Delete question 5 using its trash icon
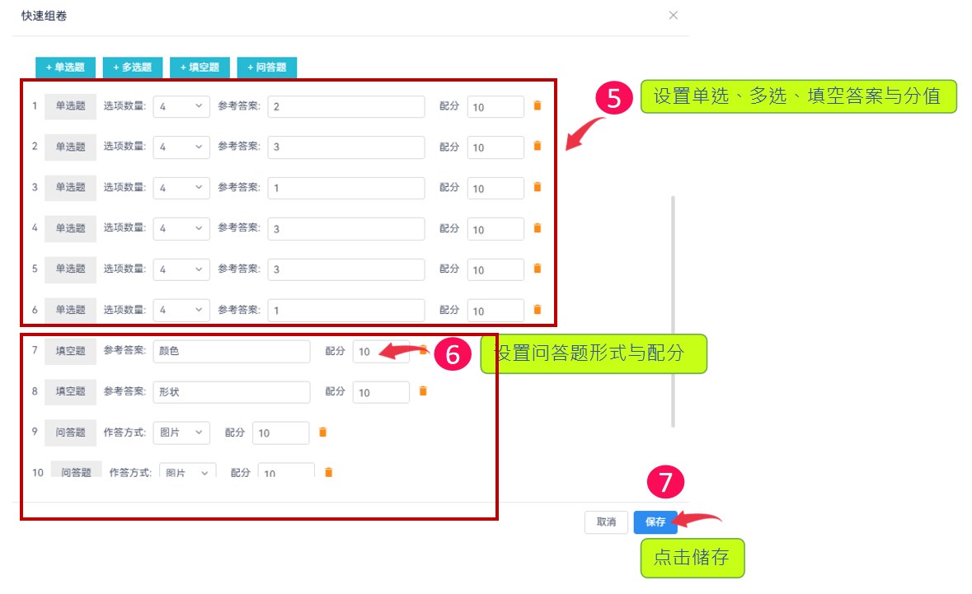The height and width of the screenshot is (594, 972). coord(537,269)
